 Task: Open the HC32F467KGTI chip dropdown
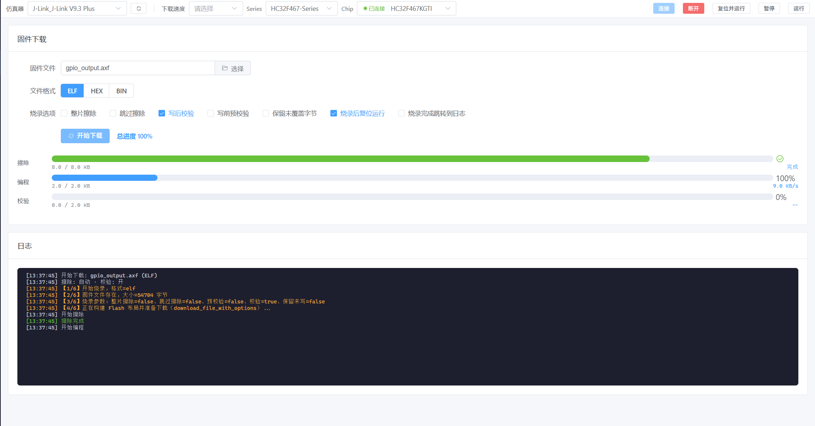(406, 8)
